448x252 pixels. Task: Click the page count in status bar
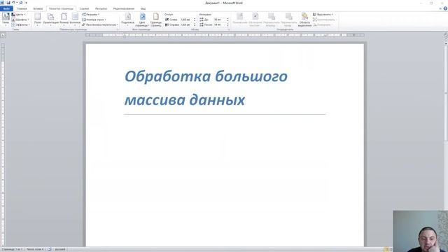[x=12, y=249]
